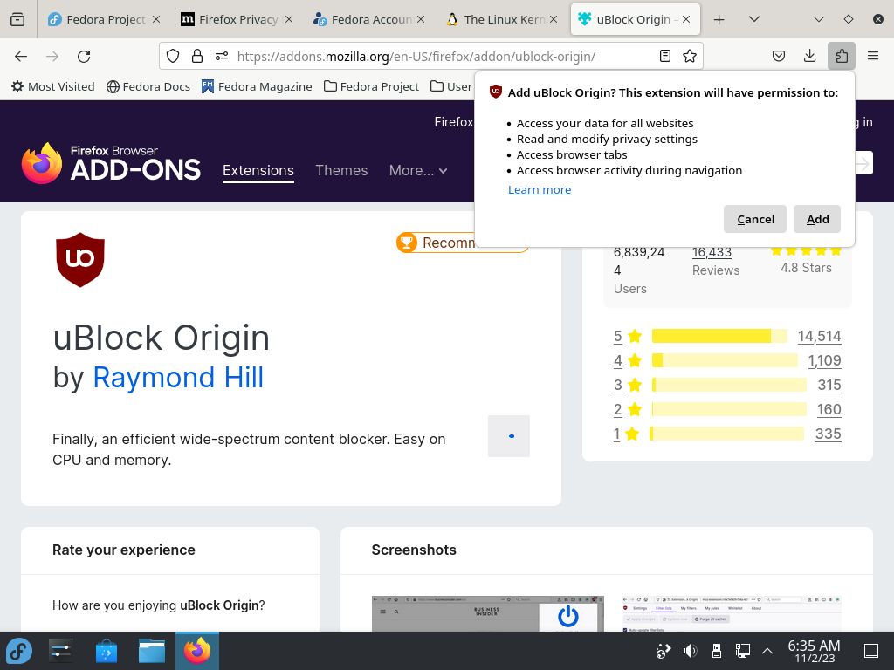The image size is (894, 670).
Task: Open the 14,514 five-star reviews count
Action: click(x=819, y=336)
